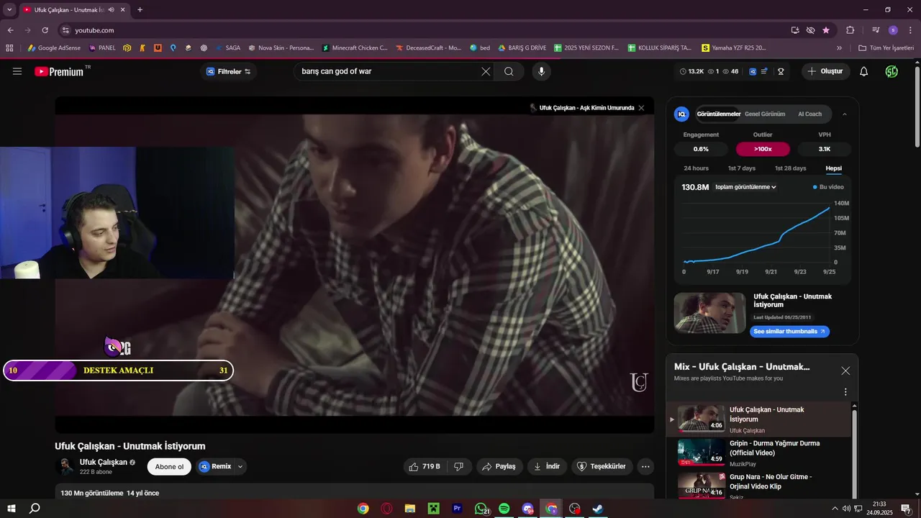Viewport: 921px width, 518px height.
Task: Mute the tab via speaker icon
Action: (x=111, y=10)
